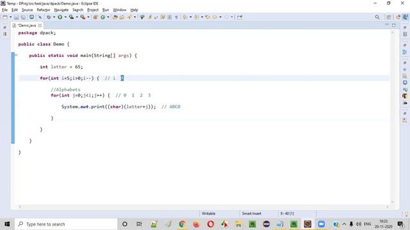Open Zoom from the taskbar
The width and height of the screenshot is (410, 230).
[322, 224]
